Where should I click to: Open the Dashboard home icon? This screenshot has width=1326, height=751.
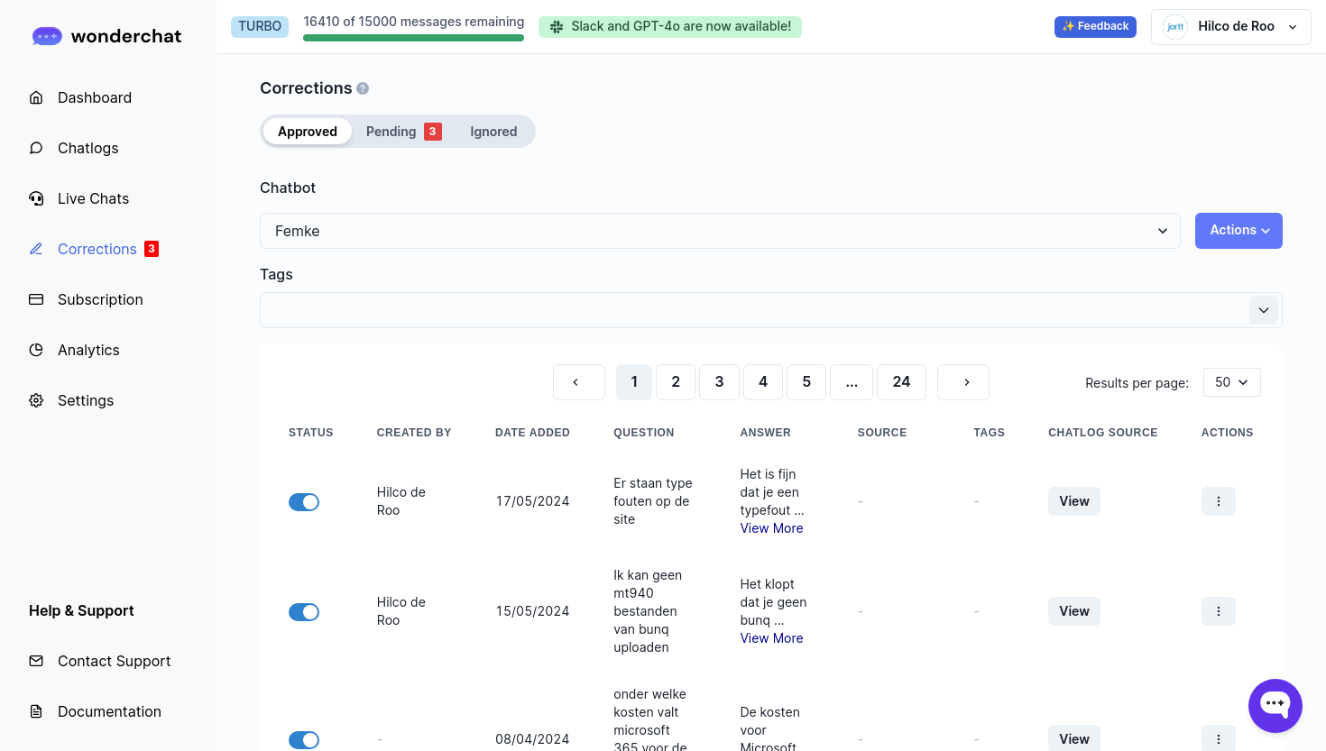click(36, 97)
